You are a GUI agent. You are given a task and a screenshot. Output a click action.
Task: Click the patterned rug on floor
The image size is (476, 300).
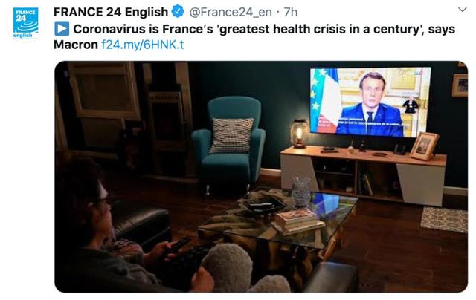(444, 220)
